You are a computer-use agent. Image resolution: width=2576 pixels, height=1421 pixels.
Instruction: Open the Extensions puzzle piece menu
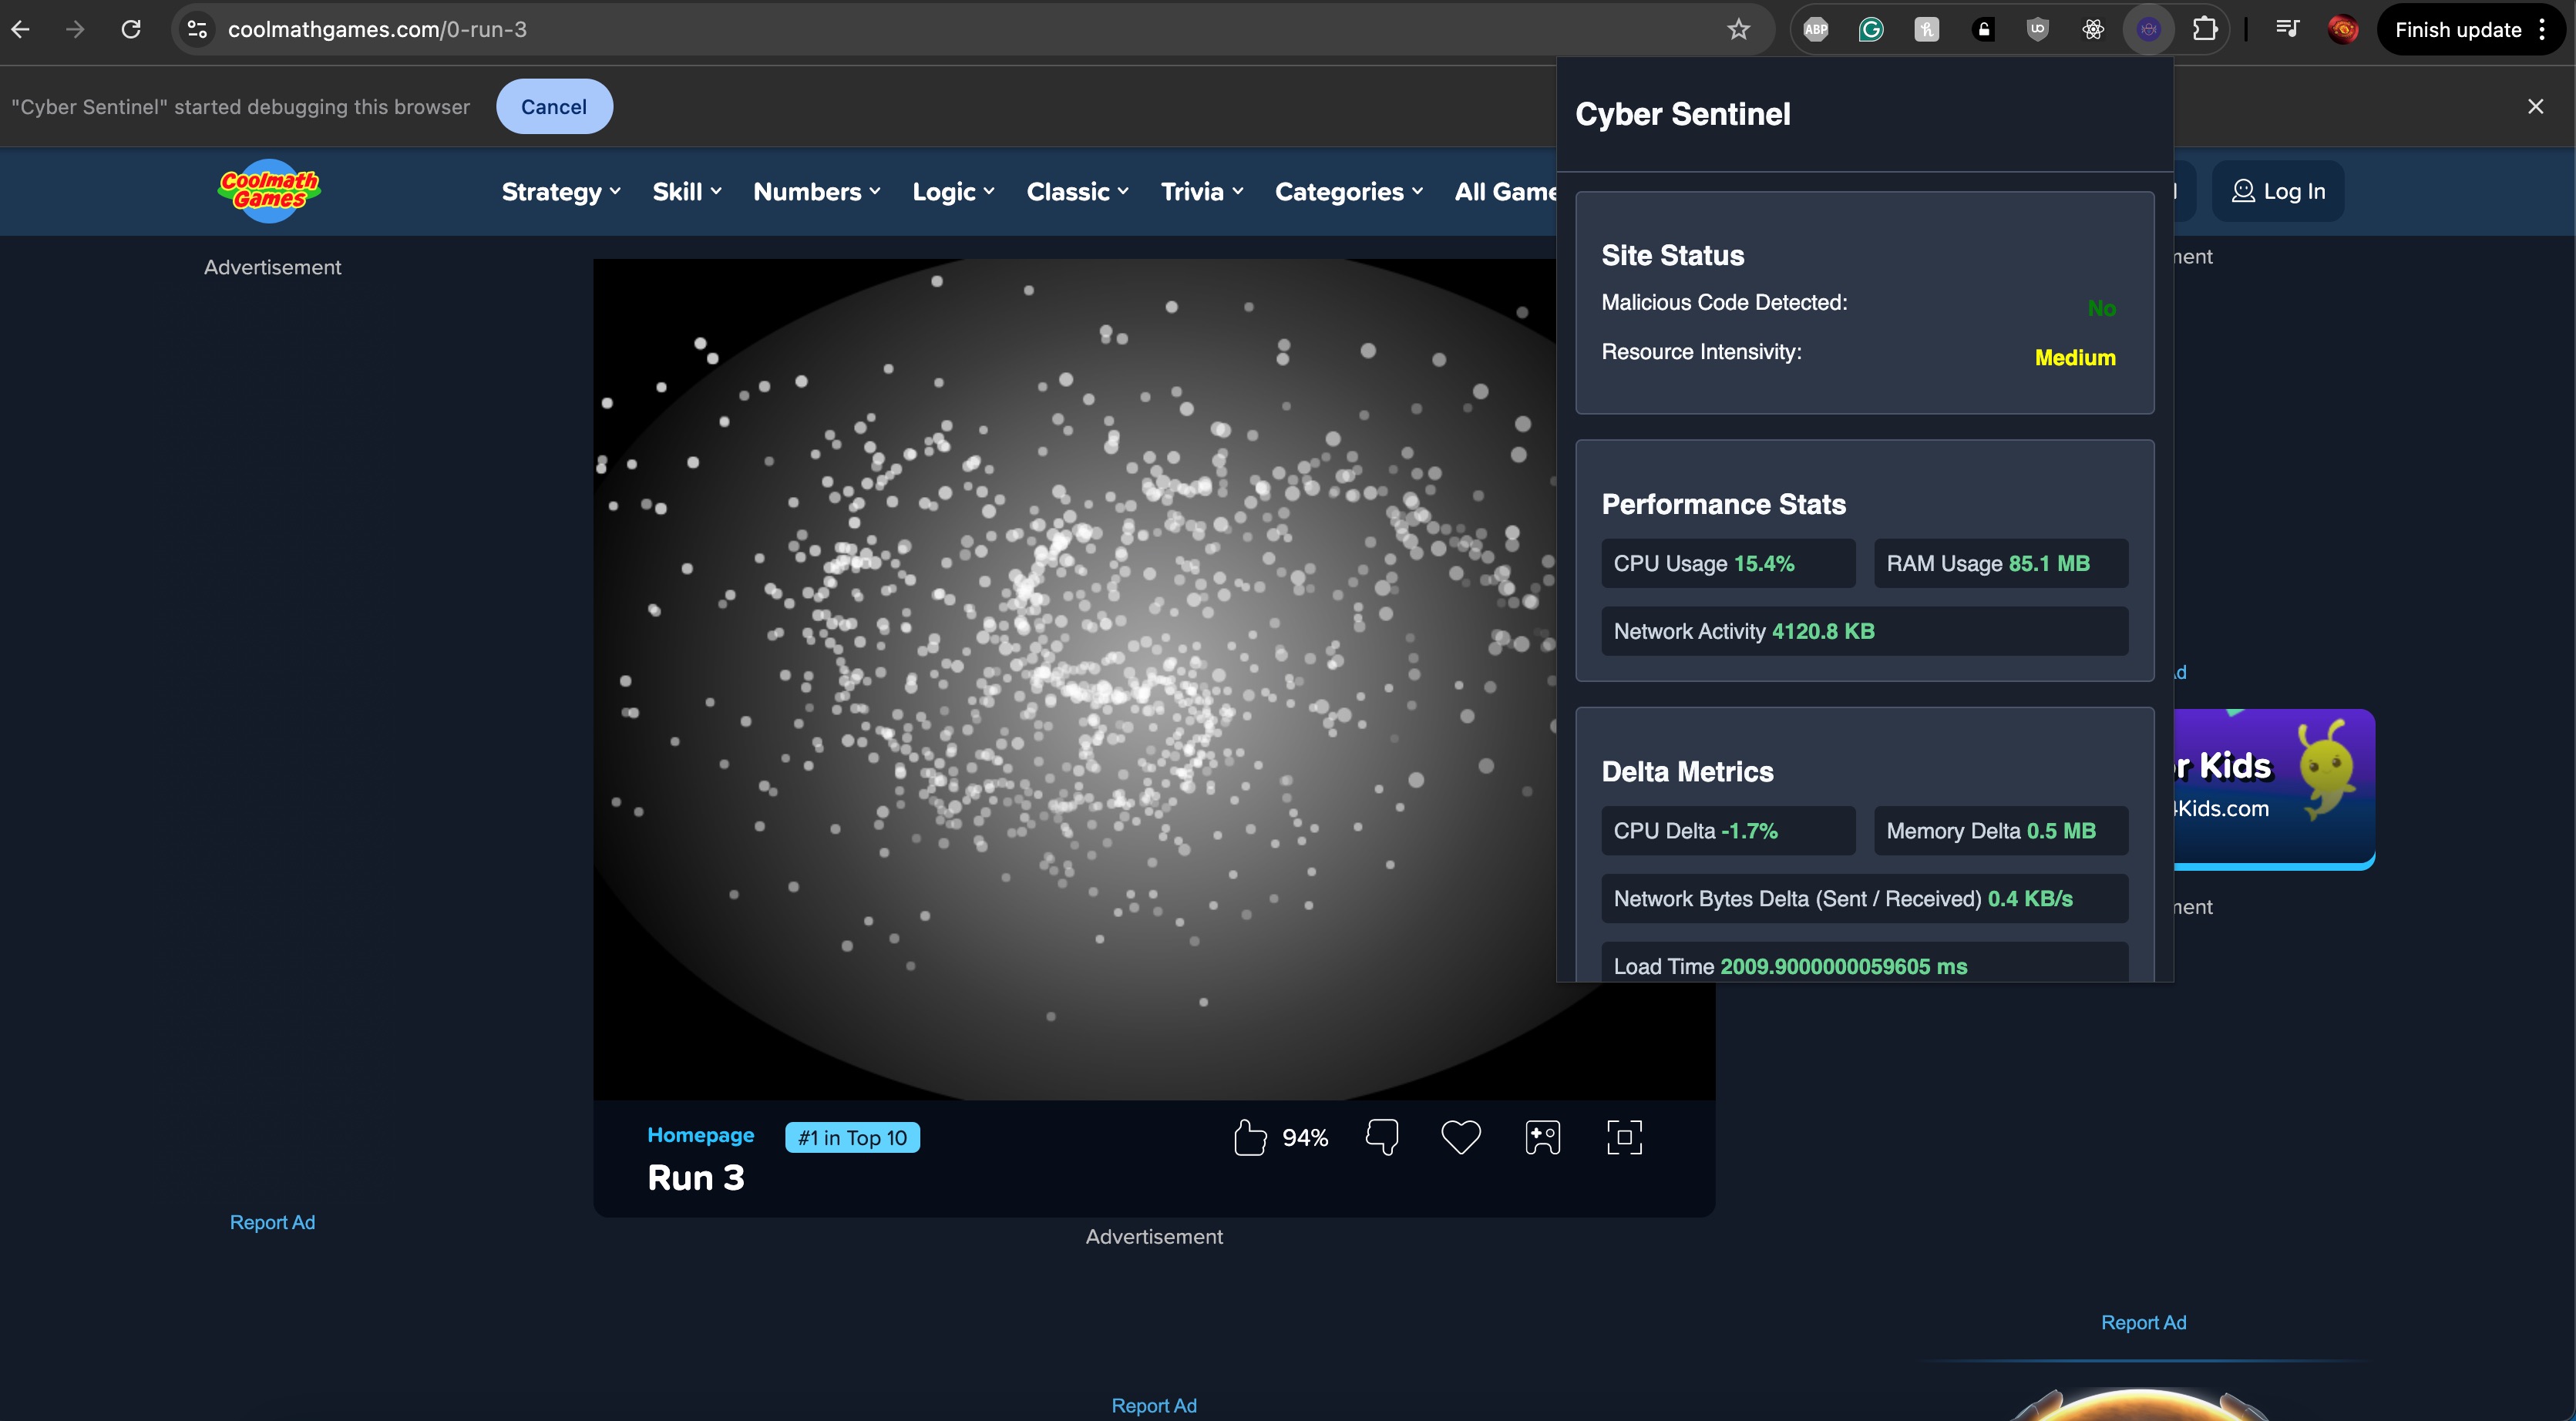(2205, 30)
